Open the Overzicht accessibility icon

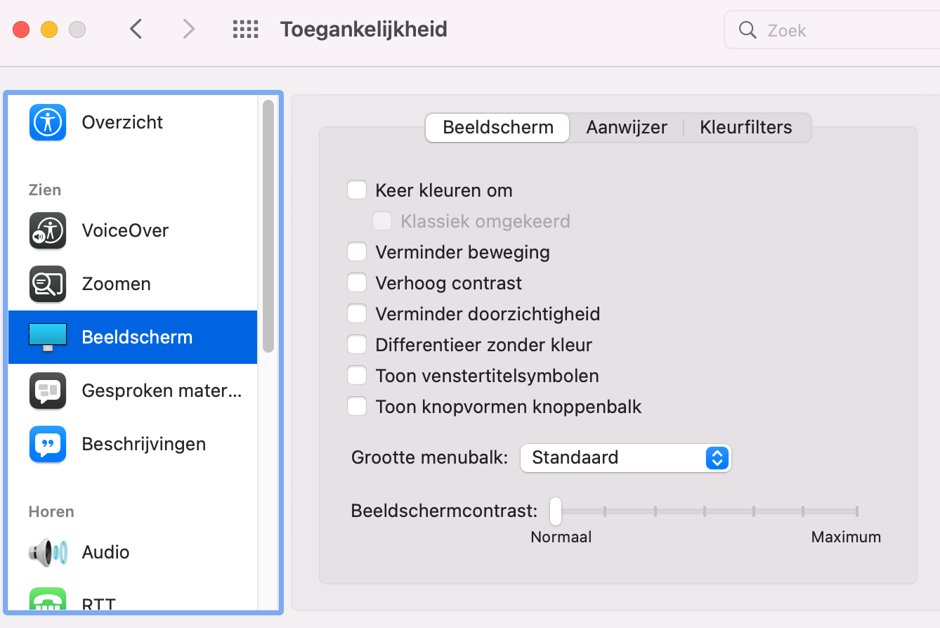(48, 122)
